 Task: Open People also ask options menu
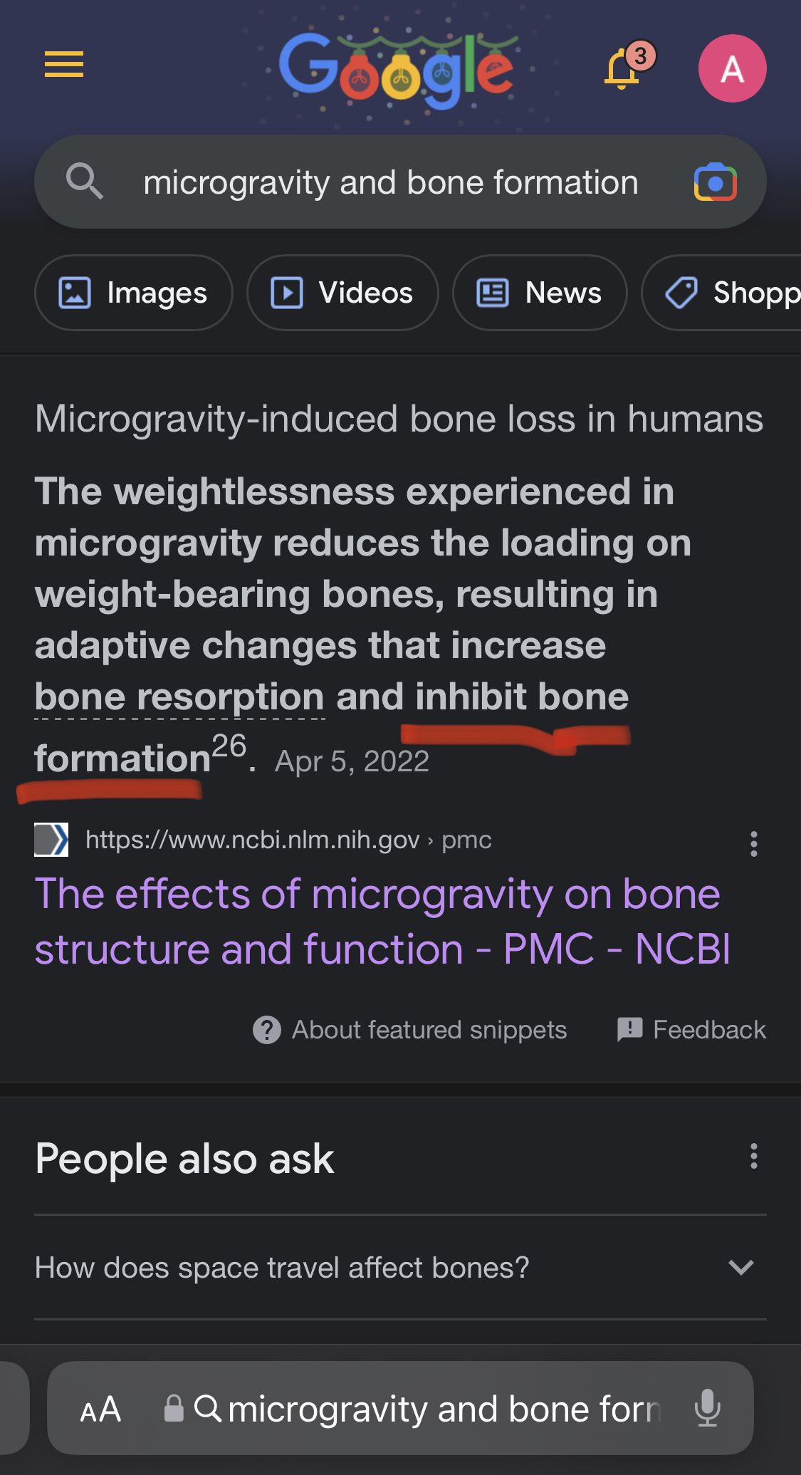753,1156
